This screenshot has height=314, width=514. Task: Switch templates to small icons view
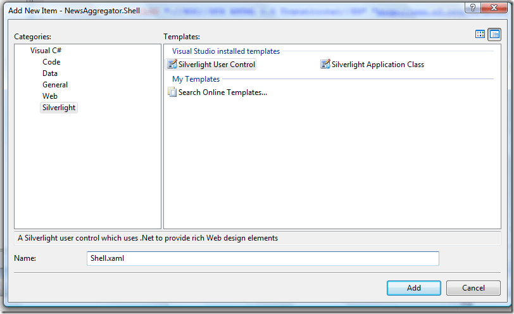pyautogui.click(x=494, y=34)
